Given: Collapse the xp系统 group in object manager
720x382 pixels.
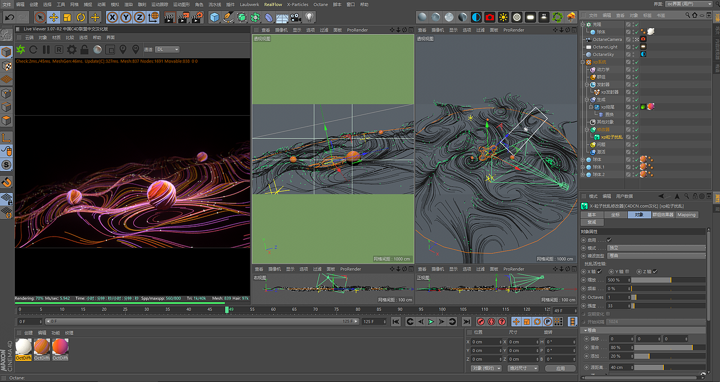Looking at the screenshot, I should click(x=584, y=61).
